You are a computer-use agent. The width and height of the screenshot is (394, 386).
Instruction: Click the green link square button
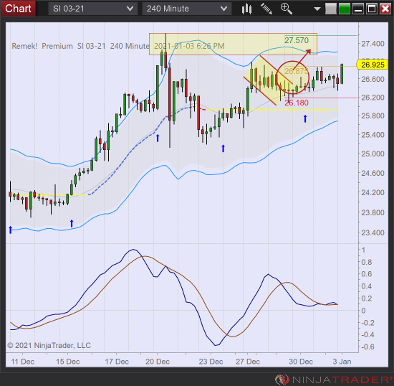(345, 9)
